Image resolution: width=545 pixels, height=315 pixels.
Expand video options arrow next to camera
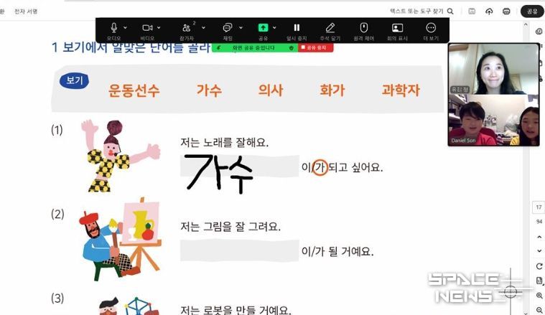pos(159,27)
